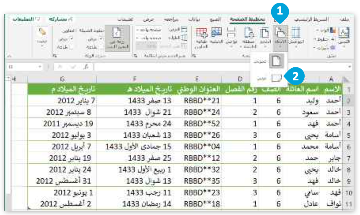Open the Name Box dropdown arrow
360x215 pixels.
[40, 67]
